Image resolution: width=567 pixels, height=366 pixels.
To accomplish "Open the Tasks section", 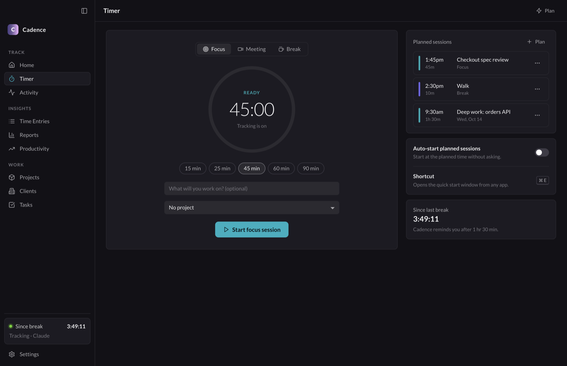I will [47, 205].
